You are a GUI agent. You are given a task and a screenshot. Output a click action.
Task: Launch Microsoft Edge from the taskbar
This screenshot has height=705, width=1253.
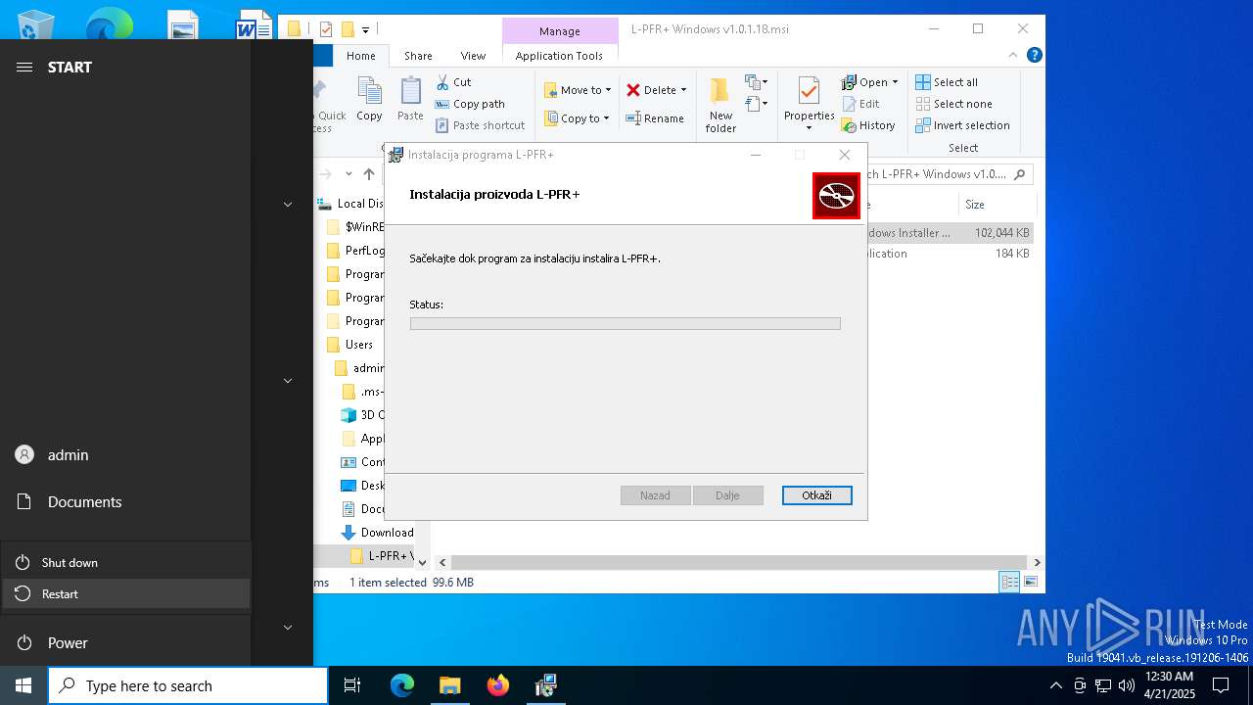pyautogui.click(x=402, y=685)
